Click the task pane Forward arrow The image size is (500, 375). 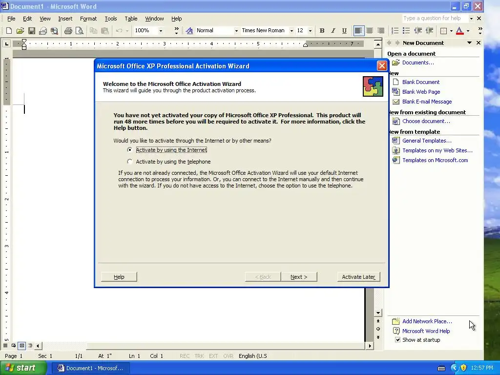(x=397, y=43)
